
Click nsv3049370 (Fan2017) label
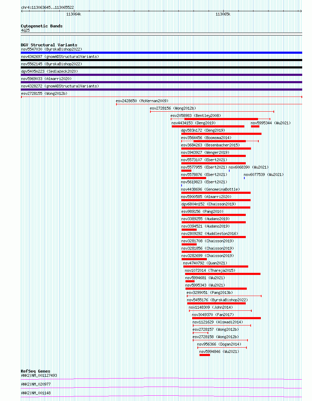pyautogui.click(x=213, y=315)
